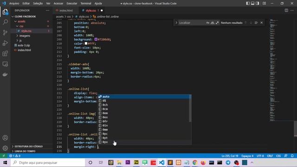Viewport: 297px width, 167px height.
Task: Choose 0em suggestion in autocomplete list
Action: click(143, 113)
